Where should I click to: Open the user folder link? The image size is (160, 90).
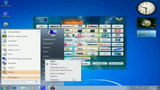tap(49, 39)
